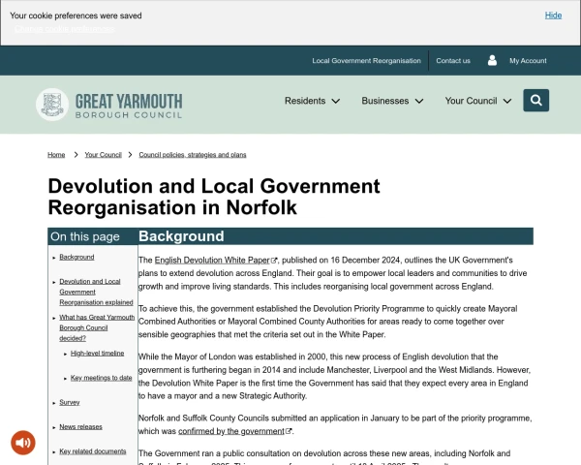
Task: Open the Residents navigation menu
Action: point(312,101)
